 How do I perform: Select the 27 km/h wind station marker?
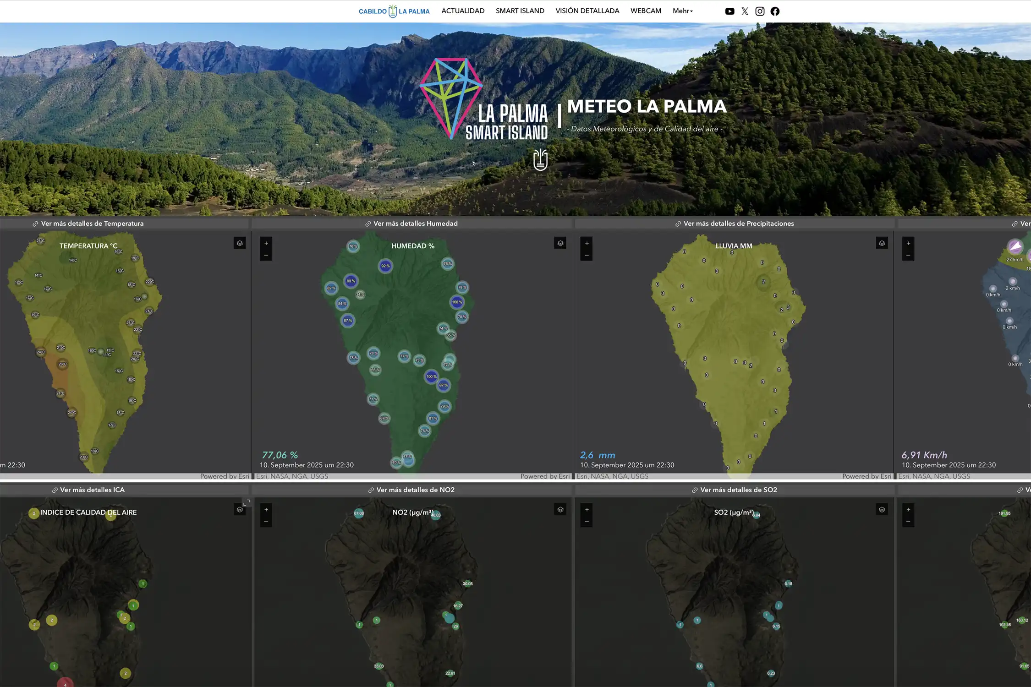1015,247
